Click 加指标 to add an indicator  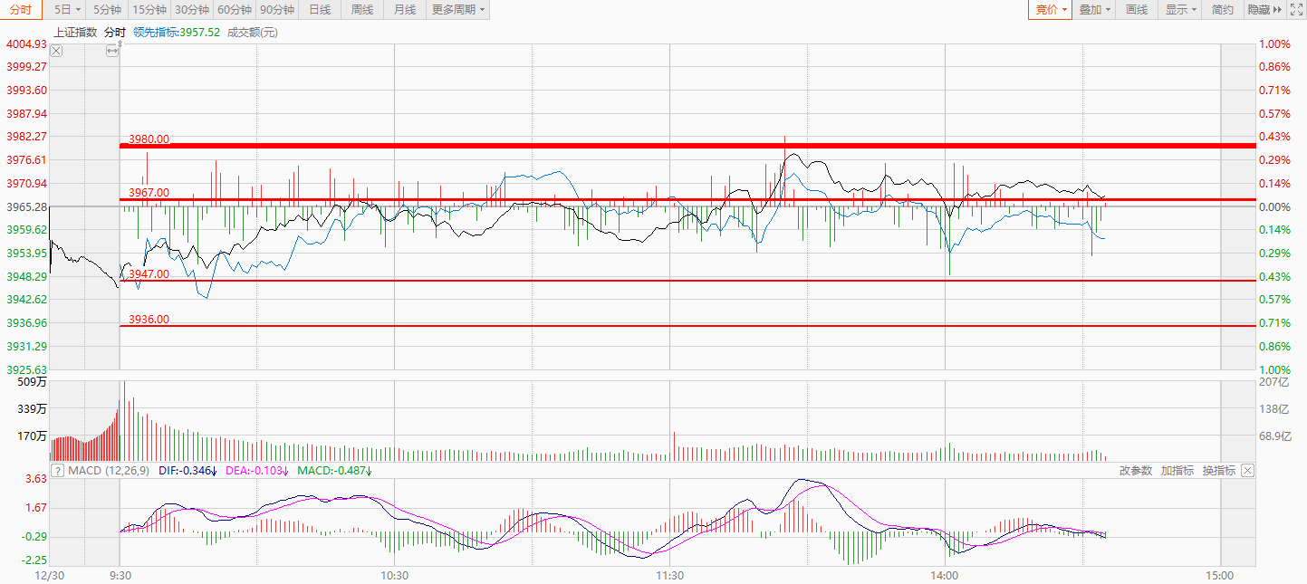point(1177,471)
